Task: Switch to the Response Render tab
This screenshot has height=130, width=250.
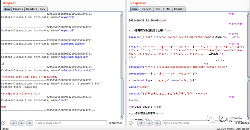Action: click(179, 9)
